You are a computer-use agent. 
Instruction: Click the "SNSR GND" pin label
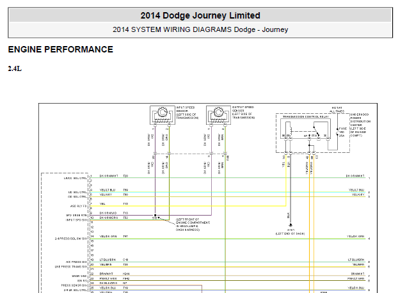pos(79,276)
